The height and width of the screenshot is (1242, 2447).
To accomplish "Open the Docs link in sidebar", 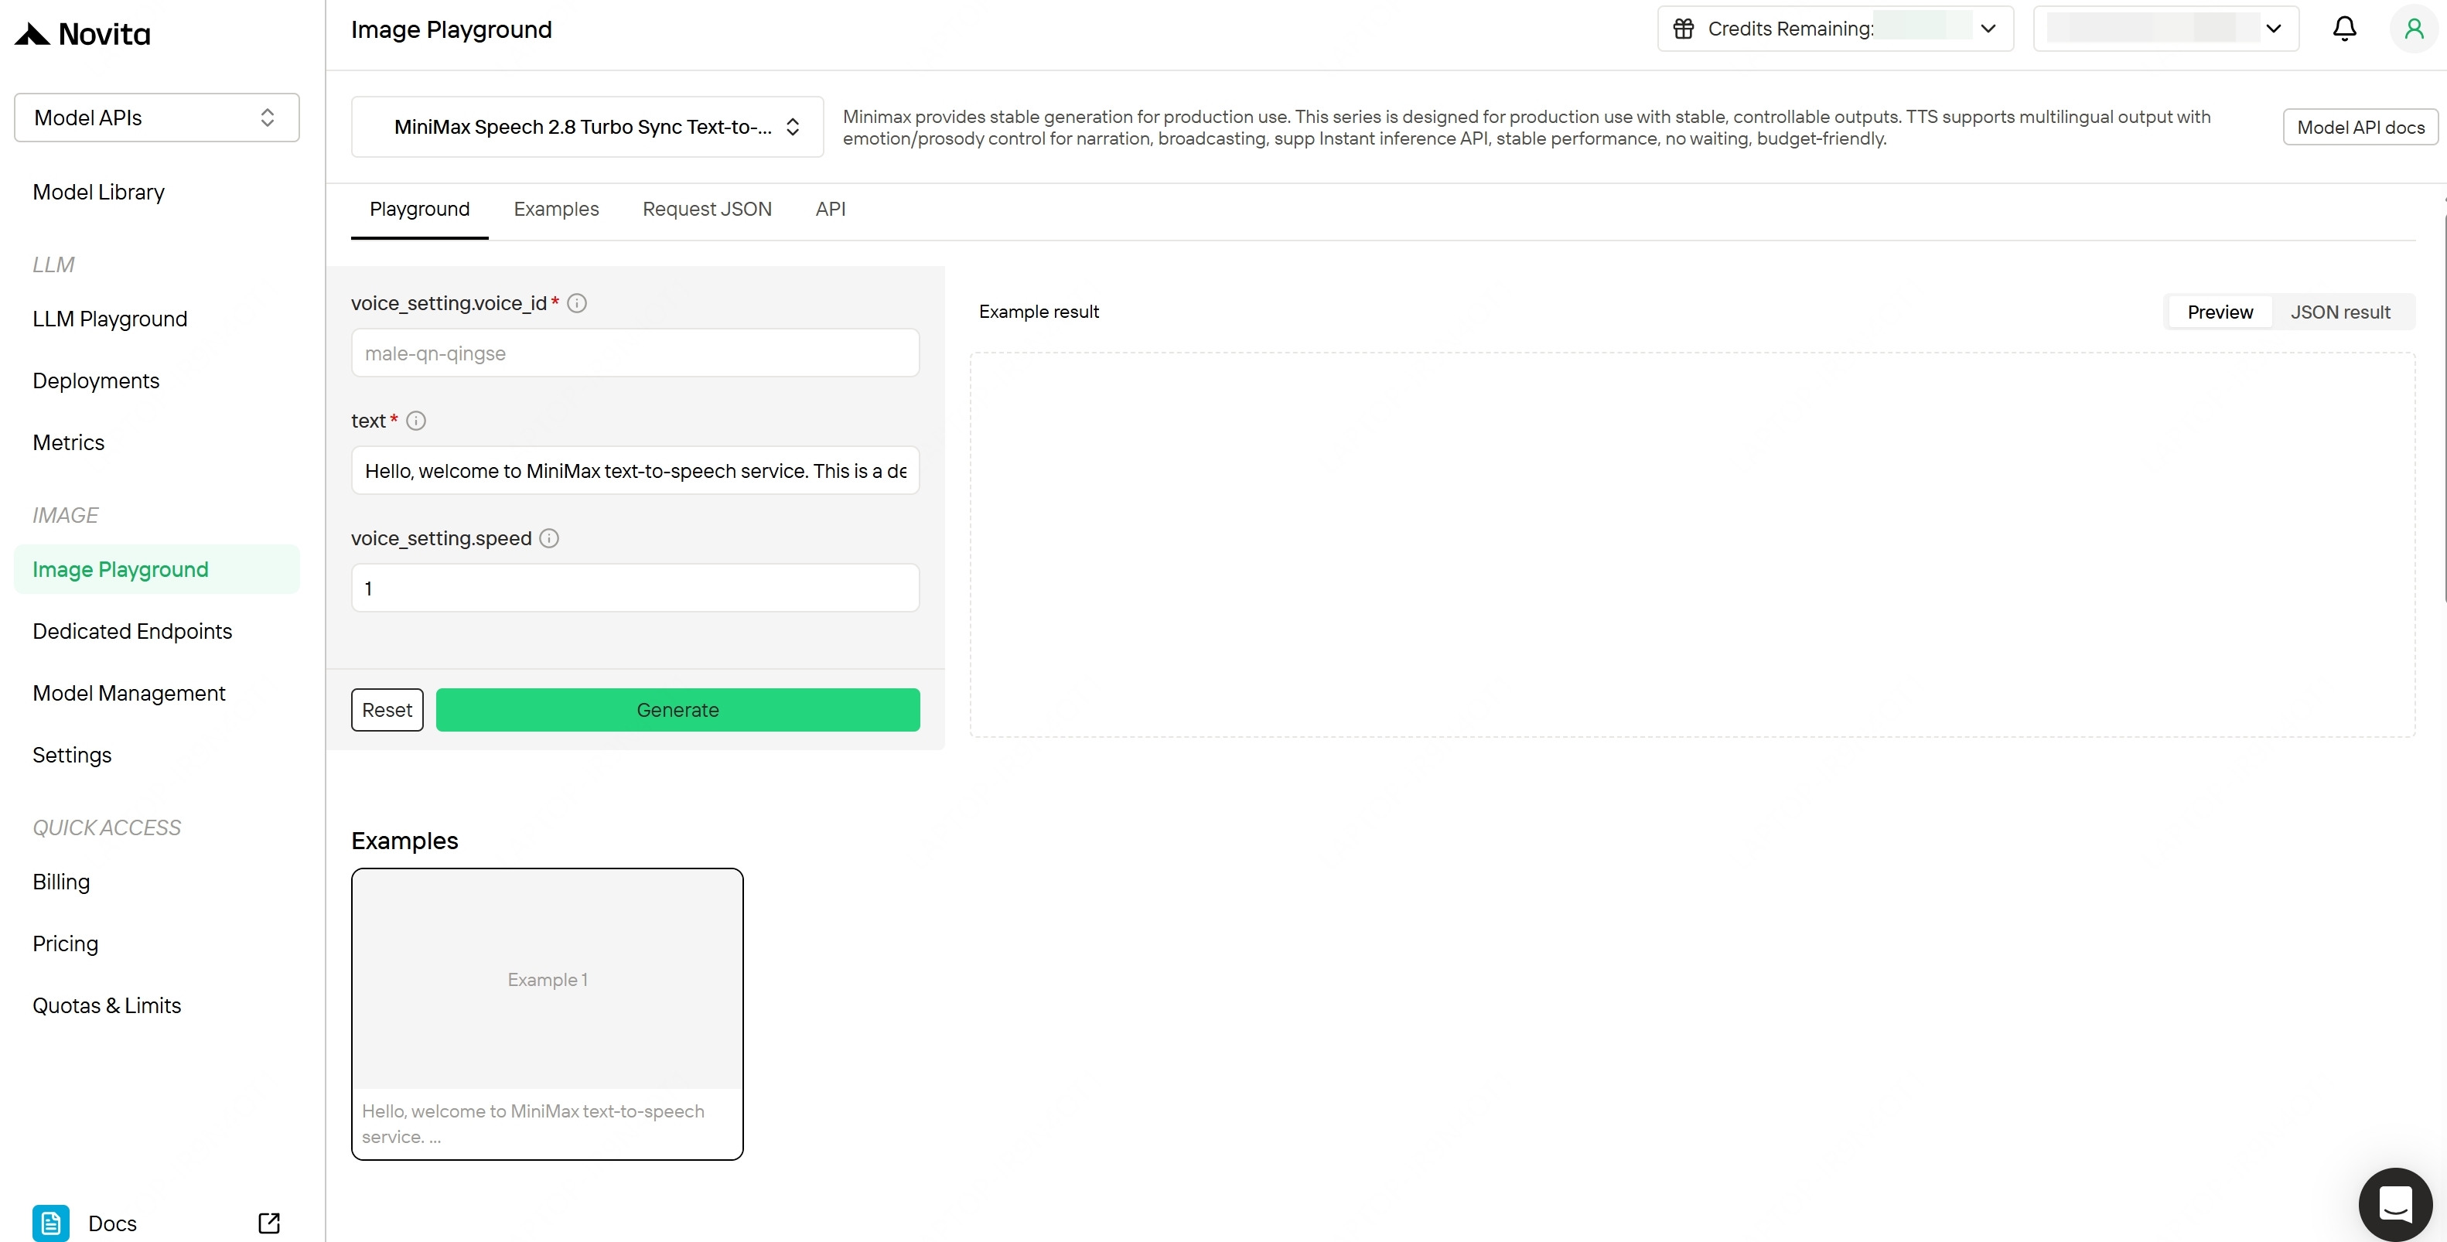I will [x=157, y=1223].
